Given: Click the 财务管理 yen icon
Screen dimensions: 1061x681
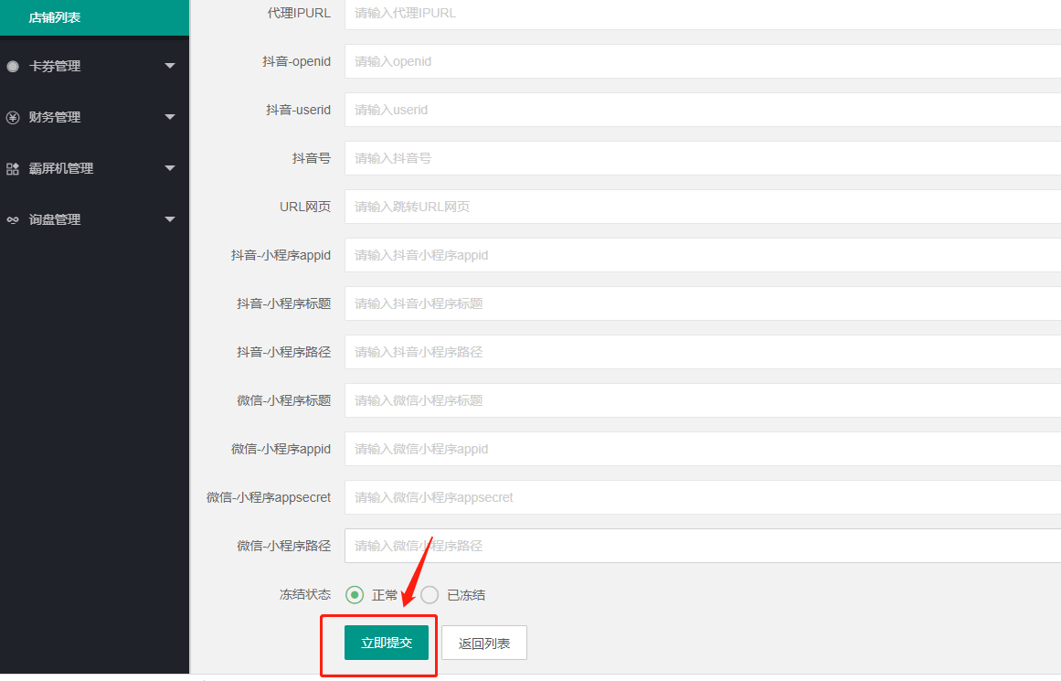Looking at the screenshot, I should 13,118.
